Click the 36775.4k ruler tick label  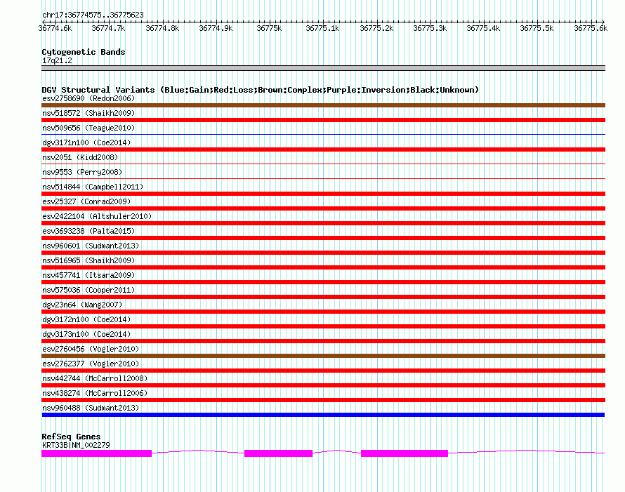pyautogui.click(x=483, y=28)
